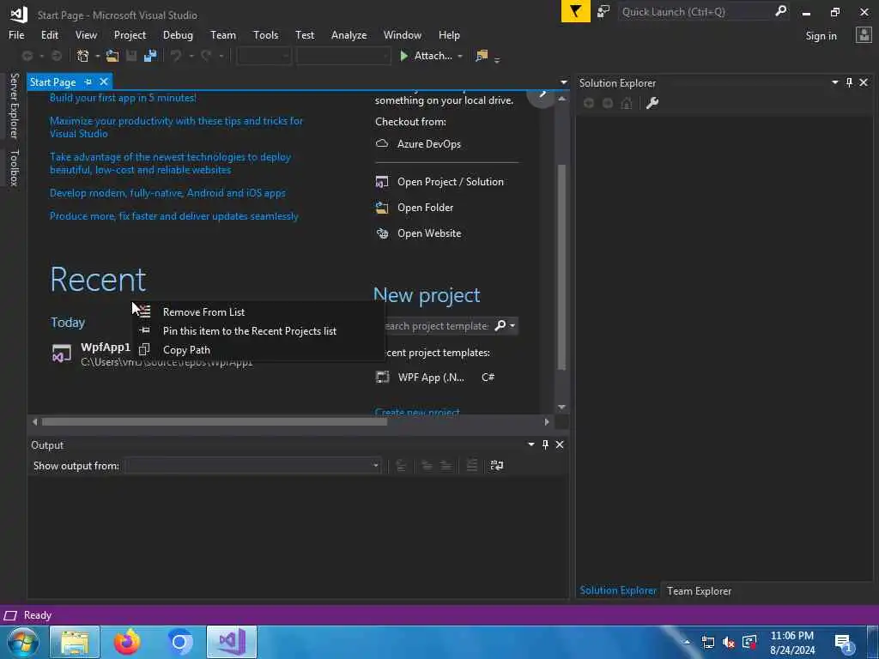
Task: Expand the Attach button dropdown arrow
Action: [x=460, y=56]
